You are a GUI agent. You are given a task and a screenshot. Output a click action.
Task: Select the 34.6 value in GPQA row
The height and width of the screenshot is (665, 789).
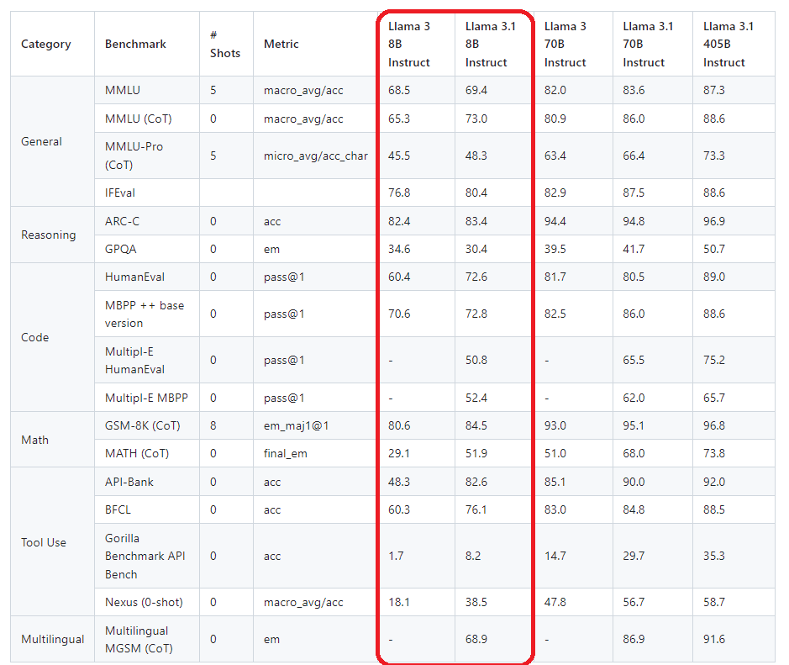point(399,249)
